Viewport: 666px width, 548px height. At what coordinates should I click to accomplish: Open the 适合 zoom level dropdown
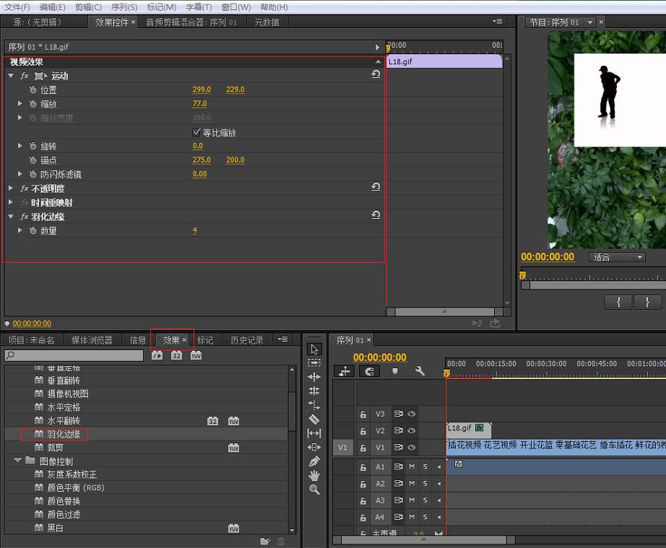click(x=618, y=257)
